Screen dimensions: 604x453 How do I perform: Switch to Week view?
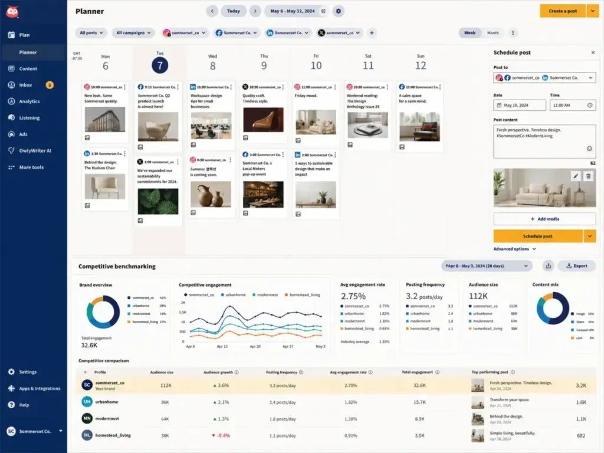(470, 33)
